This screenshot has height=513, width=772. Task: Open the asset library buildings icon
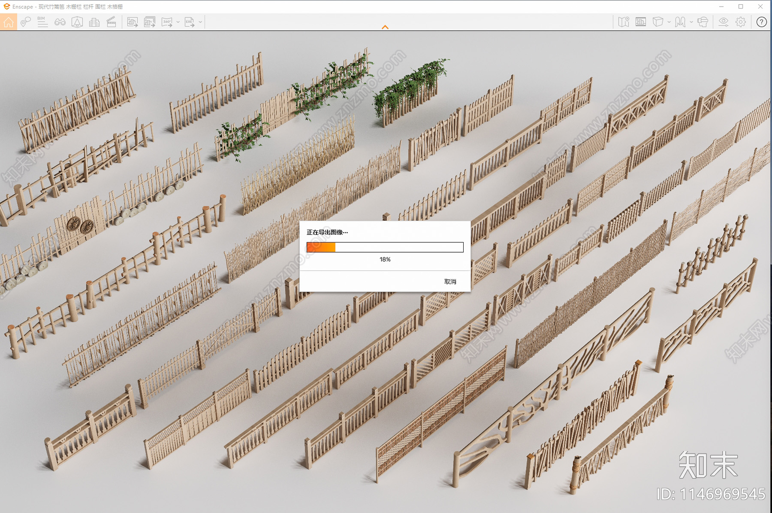click(x=95, y=22)
